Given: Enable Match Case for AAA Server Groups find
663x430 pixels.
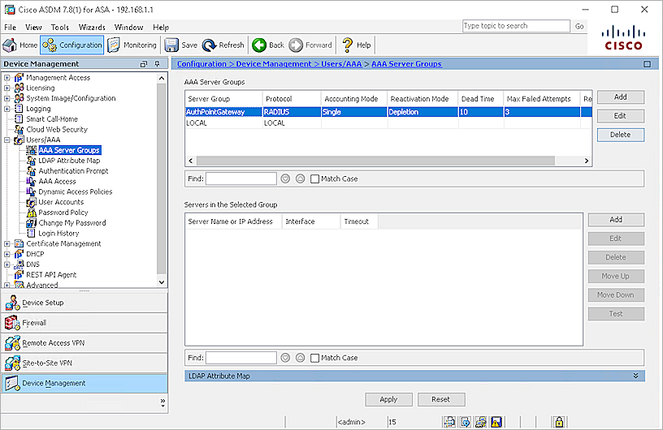Looking at the screenshot, I should click(315, 178).
